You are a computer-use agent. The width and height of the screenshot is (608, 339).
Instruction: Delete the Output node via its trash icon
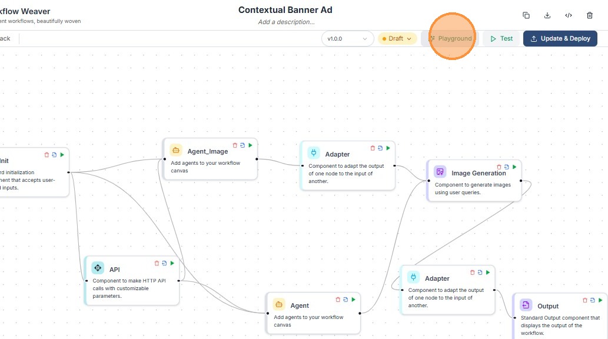tap(584, 300)
